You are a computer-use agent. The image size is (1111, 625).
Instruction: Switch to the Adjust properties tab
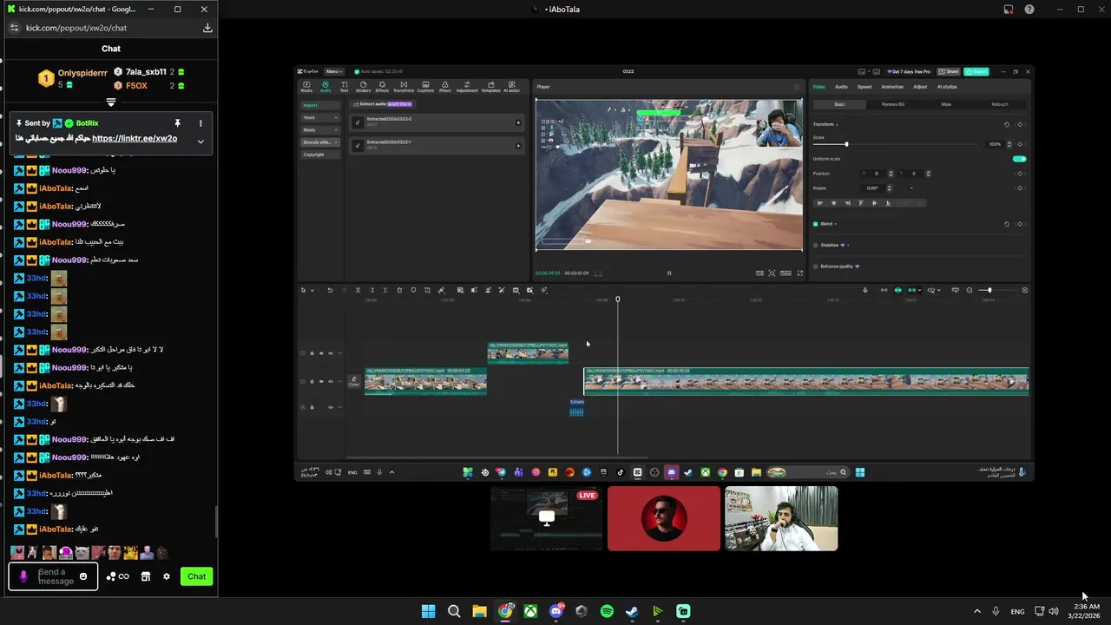click(920, 87)
